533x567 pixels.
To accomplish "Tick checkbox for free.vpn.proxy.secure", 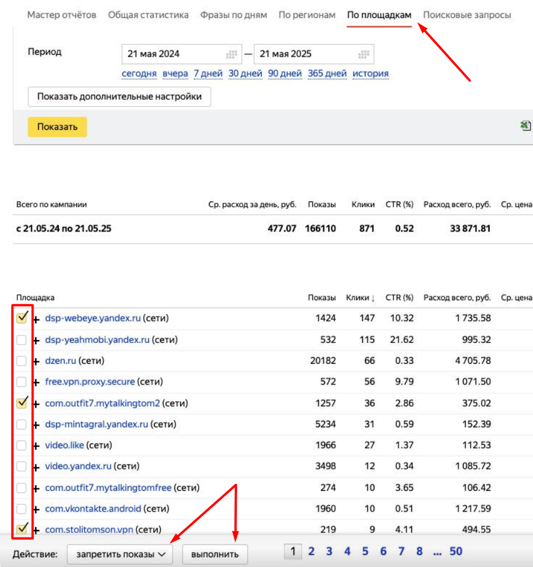I will click(21, 382).
